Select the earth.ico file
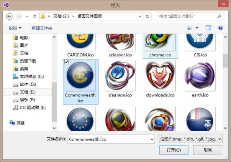Image resolution: width=231 pixels, height=162 pixels. click(200, 79)
